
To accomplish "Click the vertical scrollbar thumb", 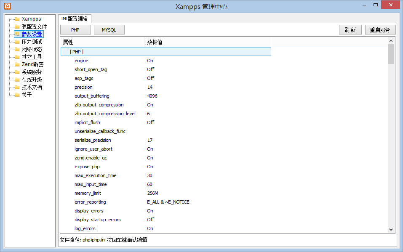I will (391, 54).
